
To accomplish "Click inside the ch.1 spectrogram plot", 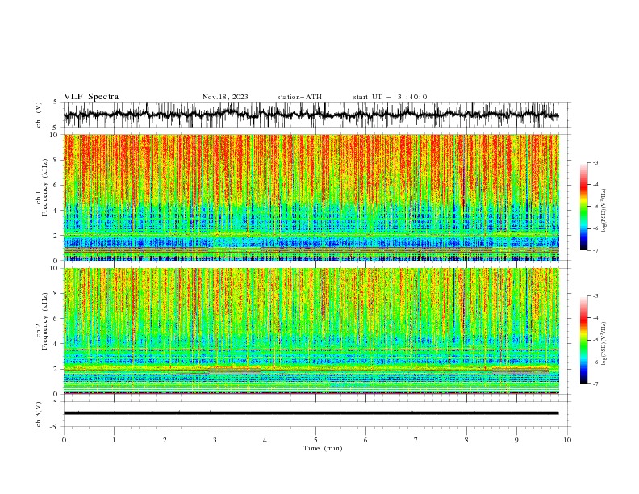I will (311, 197).
